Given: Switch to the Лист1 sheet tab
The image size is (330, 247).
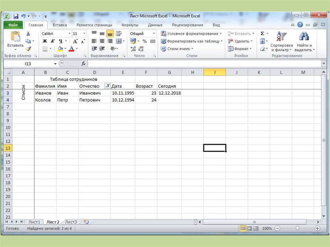Looking at the screenshot, I should 34,222.
